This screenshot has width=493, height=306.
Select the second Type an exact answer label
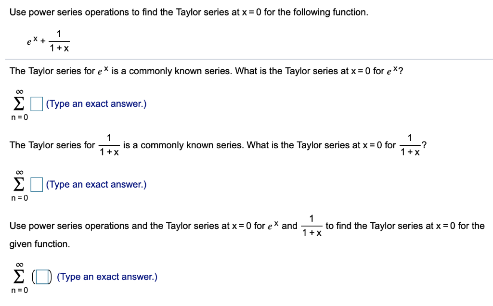pos(96,184)
